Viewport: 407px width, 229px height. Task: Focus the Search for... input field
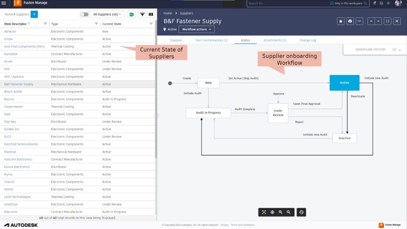pyautogui.click(x=287, y=3)
